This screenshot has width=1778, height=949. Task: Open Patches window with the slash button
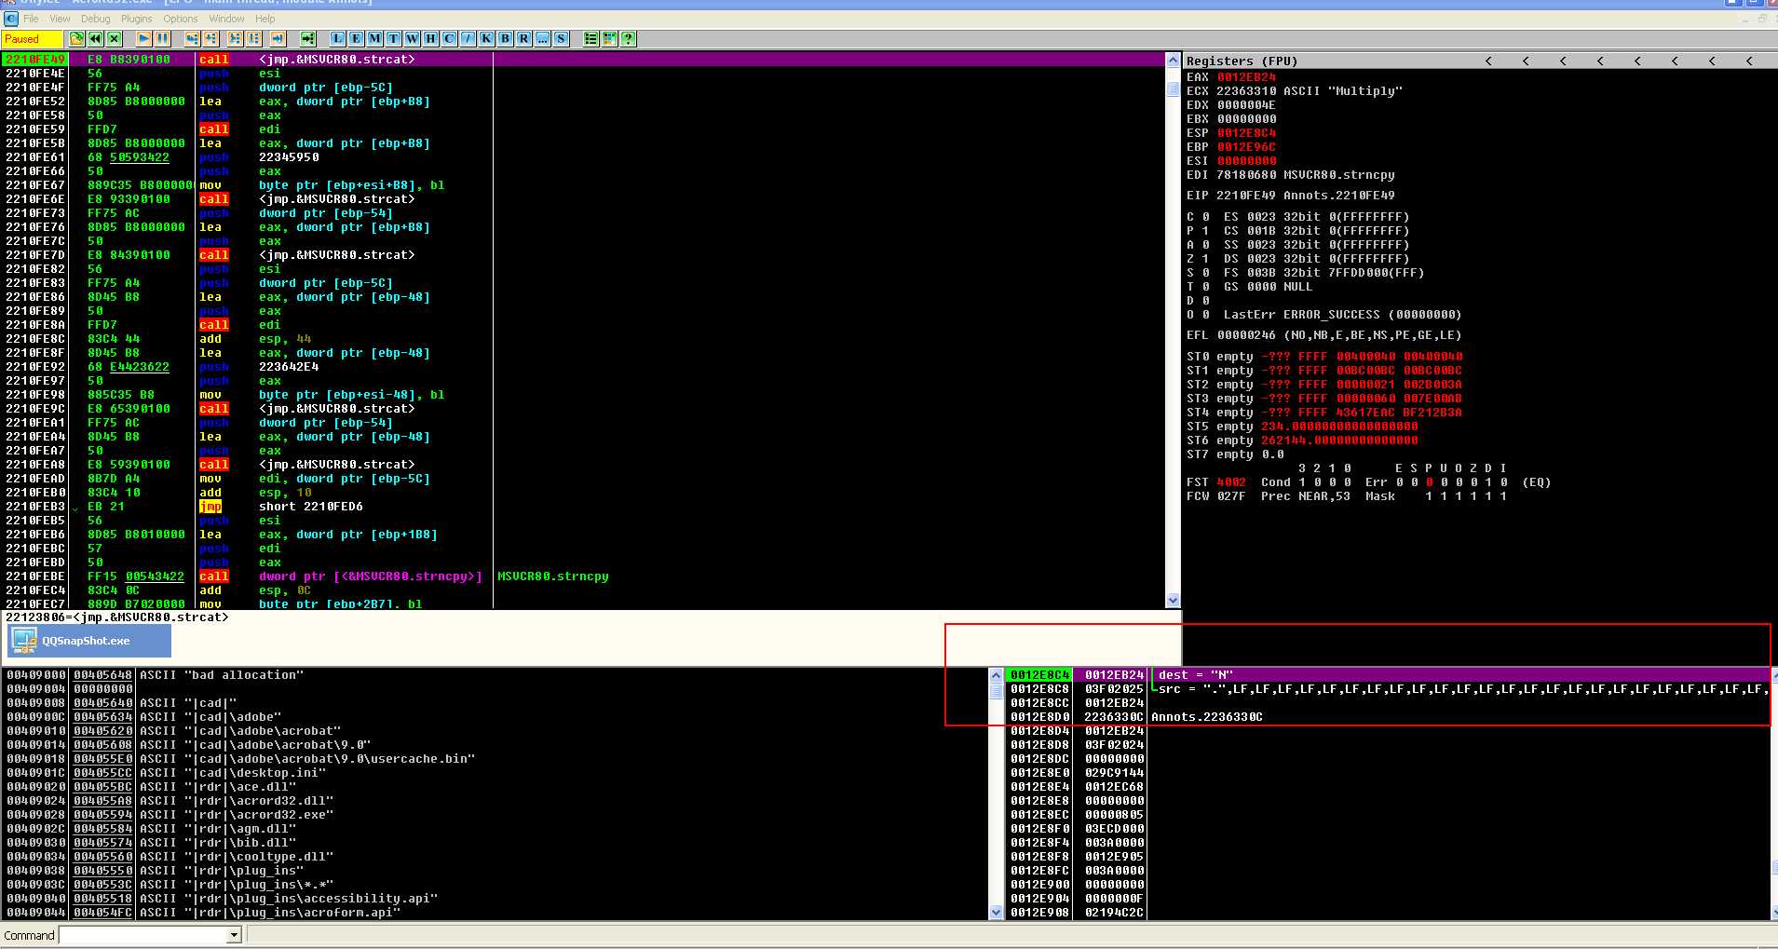point(468,38)
